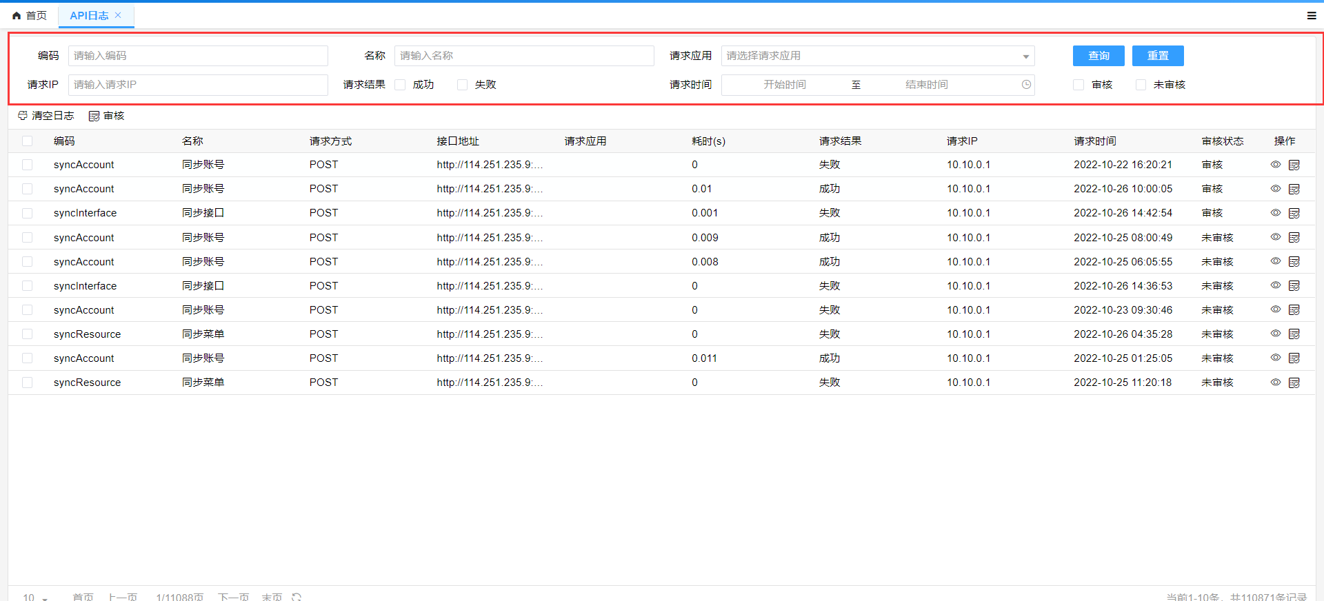Viewport: 1324px width, 601px height.
Task: Check the 审核 filter checkbox
Action: [x=1079, y=85]
